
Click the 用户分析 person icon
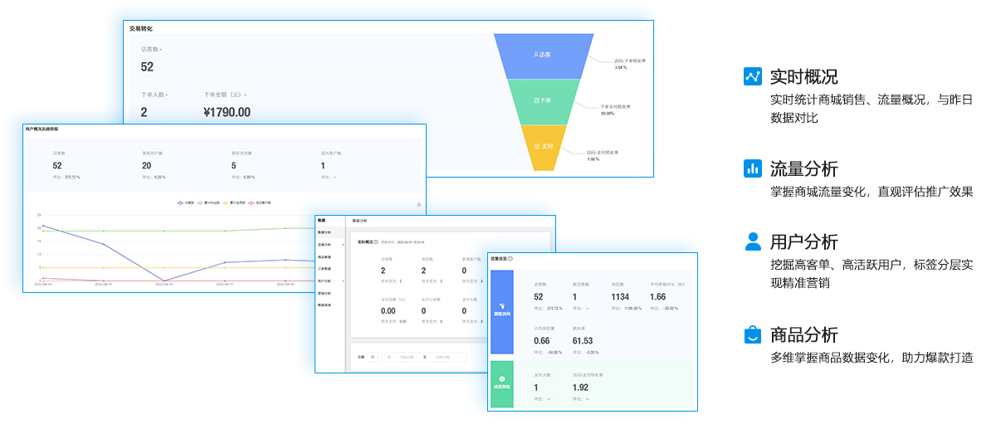point(753,241)
